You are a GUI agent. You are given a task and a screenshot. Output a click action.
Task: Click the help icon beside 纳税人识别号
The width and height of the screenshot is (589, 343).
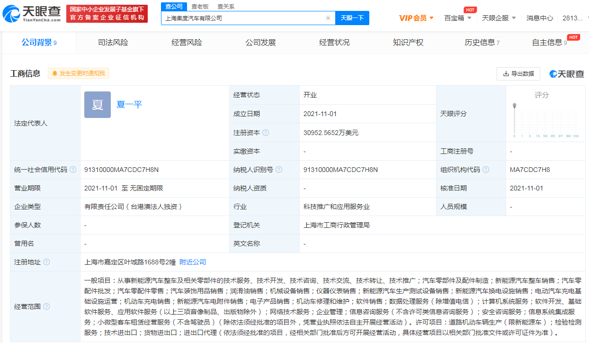pos(279,170)
